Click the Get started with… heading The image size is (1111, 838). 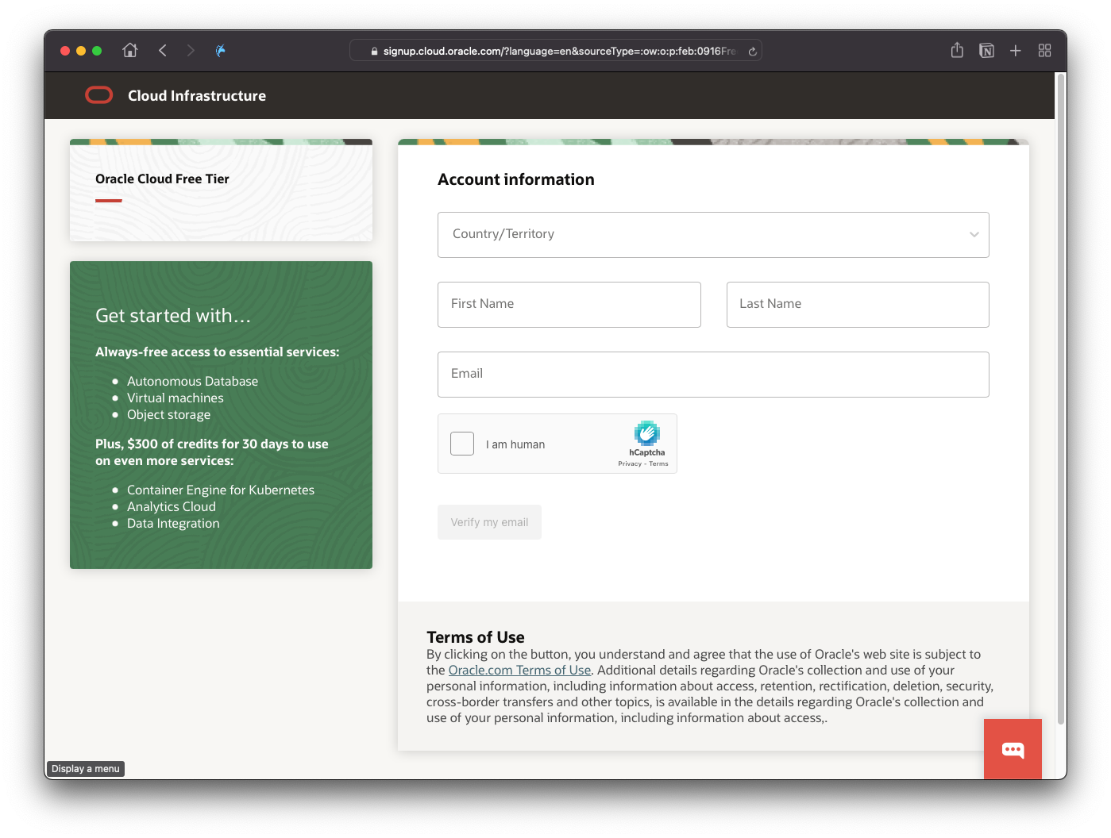tap(173, 316)
